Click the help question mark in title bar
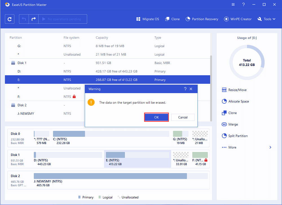 point(243,5)
